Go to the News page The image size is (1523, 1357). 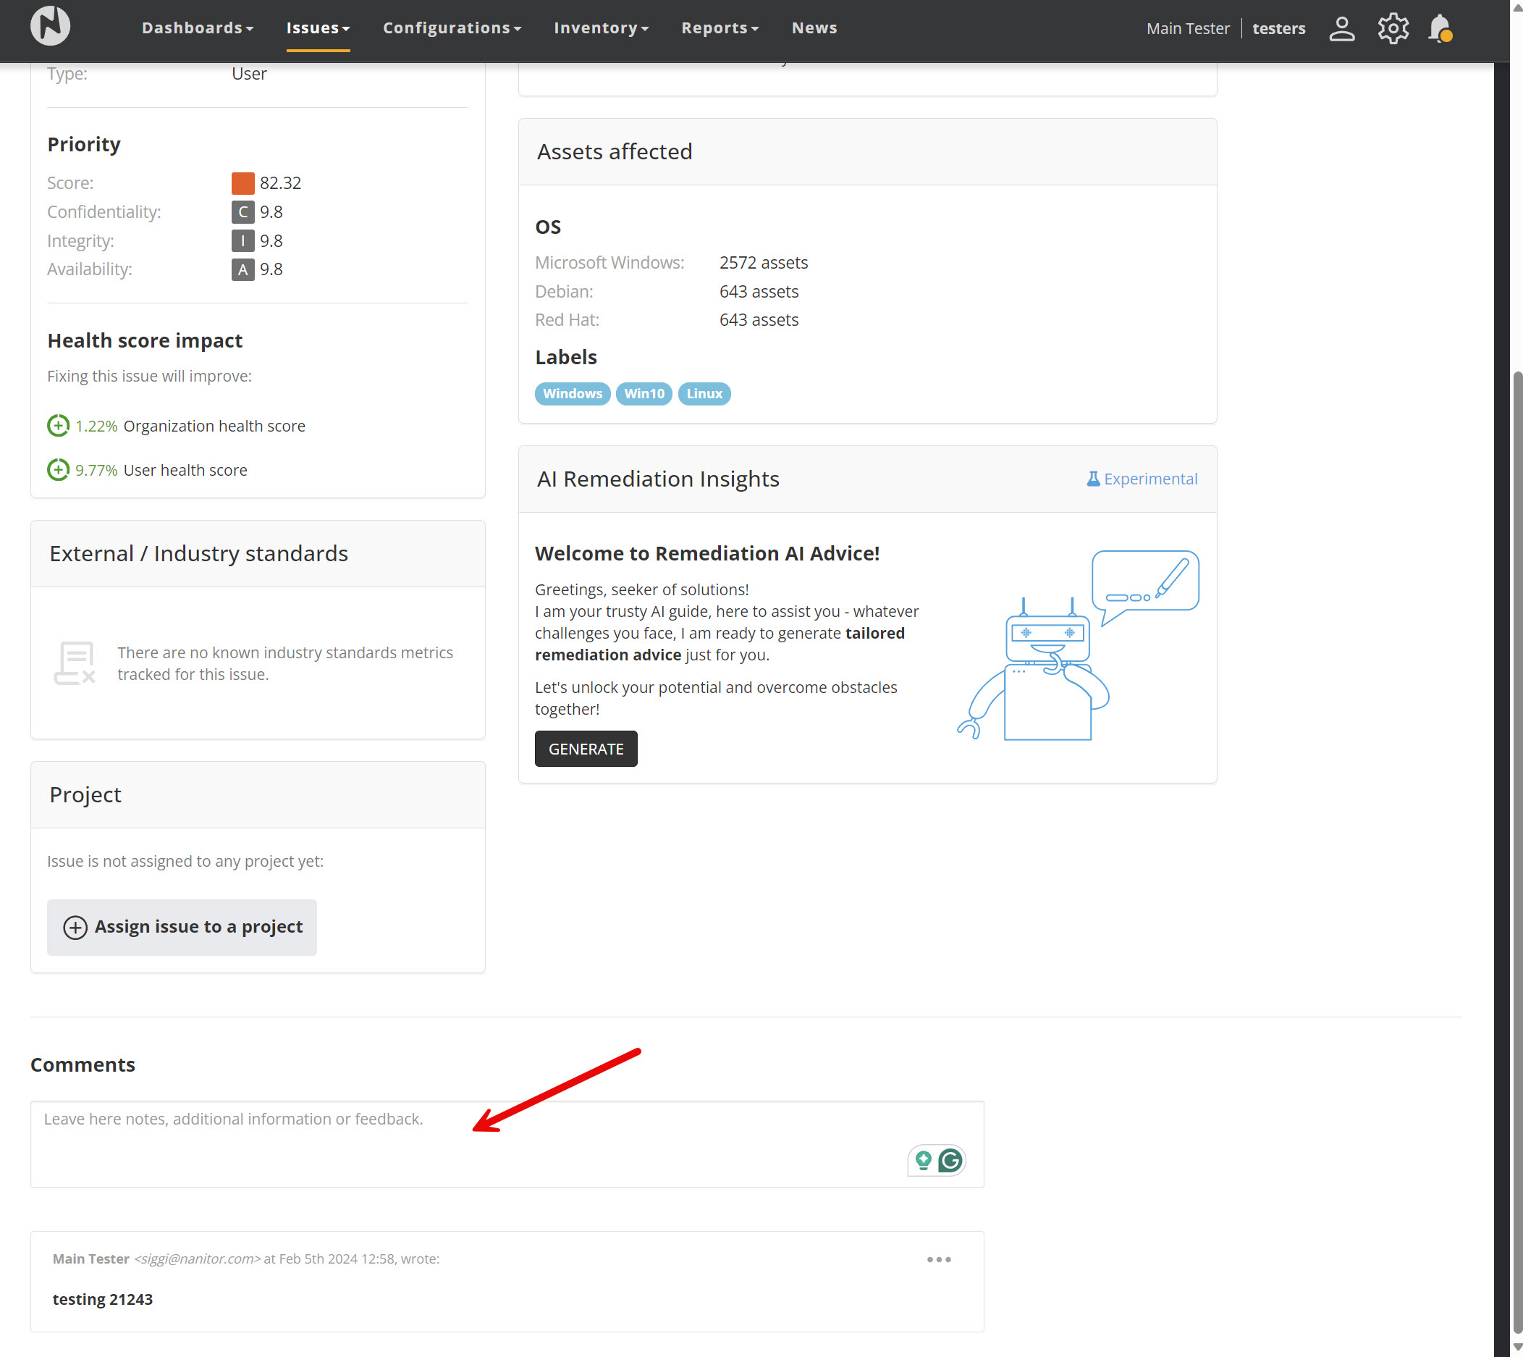pos(814,28)
